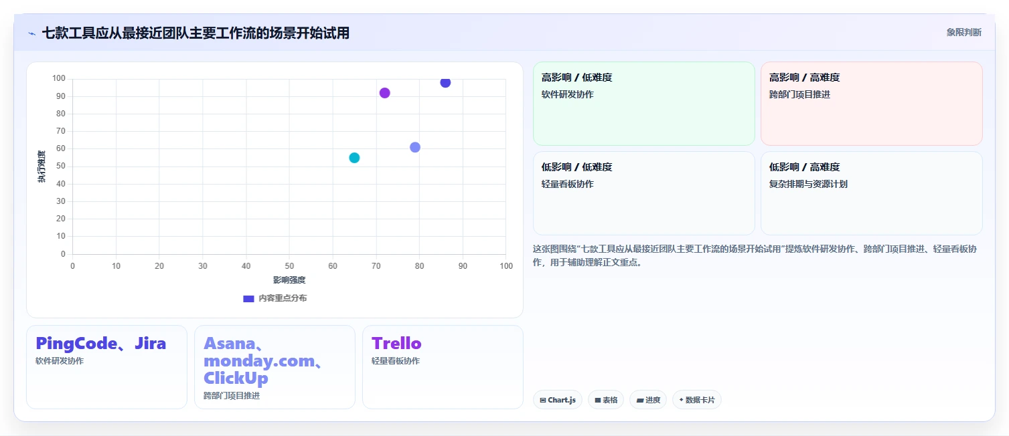This screenshot has height=436, width=1009.
Task: Click the light blue scatter point near 79
Action: (415, 147)
